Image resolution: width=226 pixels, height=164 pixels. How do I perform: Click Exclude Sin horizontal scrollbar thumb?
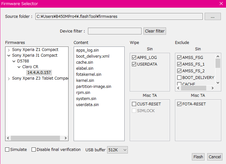coord(193,88)
